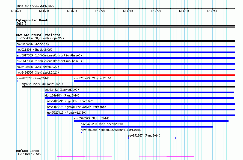Click the red nsv6424556 (Sedlazeck2020) bar
Screen dimensions: 243x160
pos(126,75)
